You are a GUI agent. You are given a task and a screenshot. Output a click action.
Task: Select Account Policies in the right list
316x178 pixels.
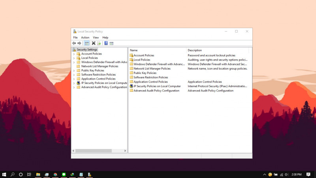144,55
